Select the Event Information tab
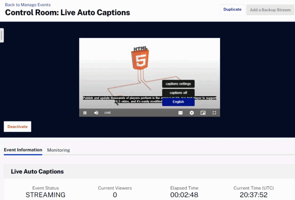Viewport: 295px width, 200px height. (23, 150)
